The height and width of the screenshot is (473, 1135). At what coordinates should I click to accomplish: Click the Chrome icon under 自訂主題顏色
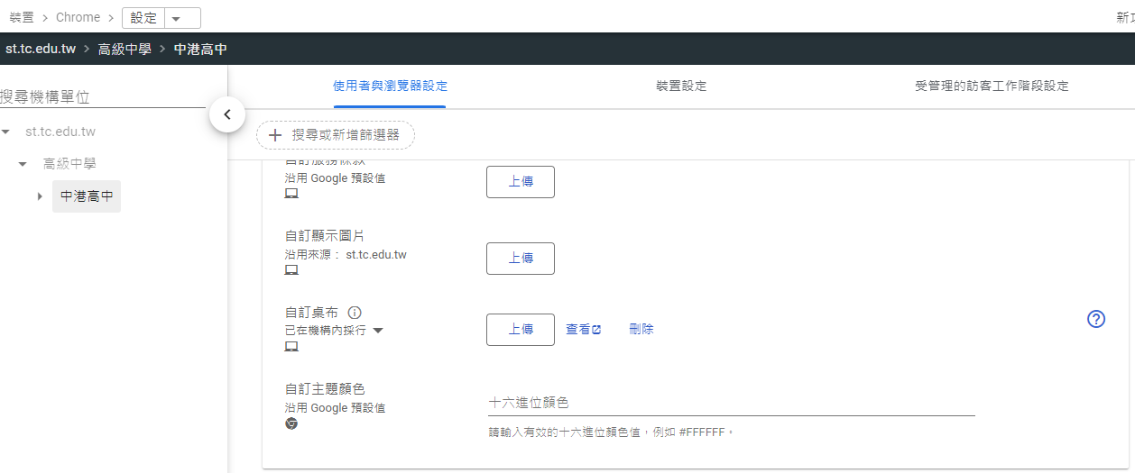pos(291,423)
